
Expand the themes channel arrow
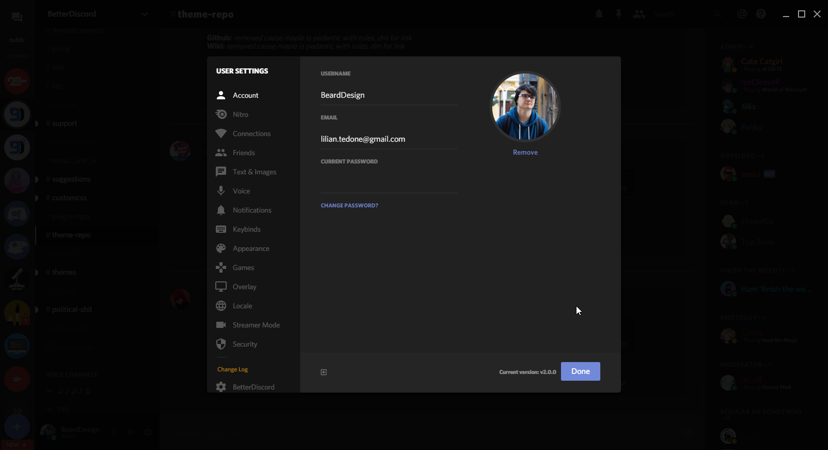click(x=37, y=273)
